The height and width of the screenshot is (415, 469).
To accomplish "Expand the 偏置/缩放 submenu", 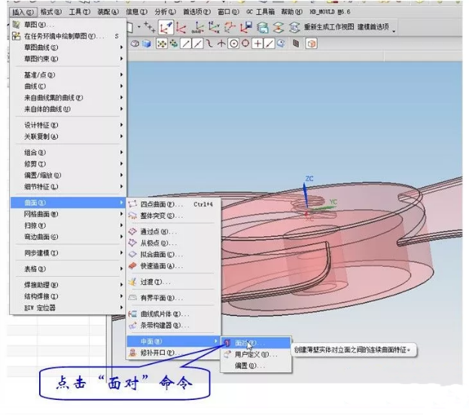I will coord(68,175).
